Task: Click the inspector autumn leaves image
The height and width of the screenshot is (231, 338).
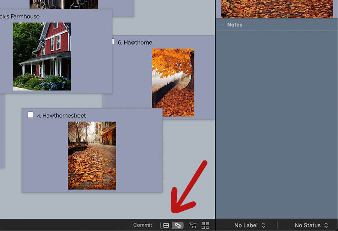Action: pyautogui.click(x=277, y=9)
